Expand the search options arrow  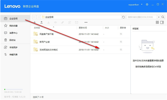click(x=159, y=17)
